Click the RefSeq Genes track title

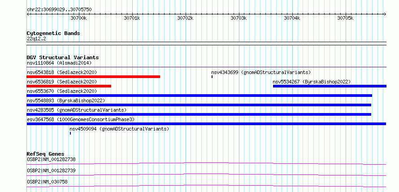point(45,154)
